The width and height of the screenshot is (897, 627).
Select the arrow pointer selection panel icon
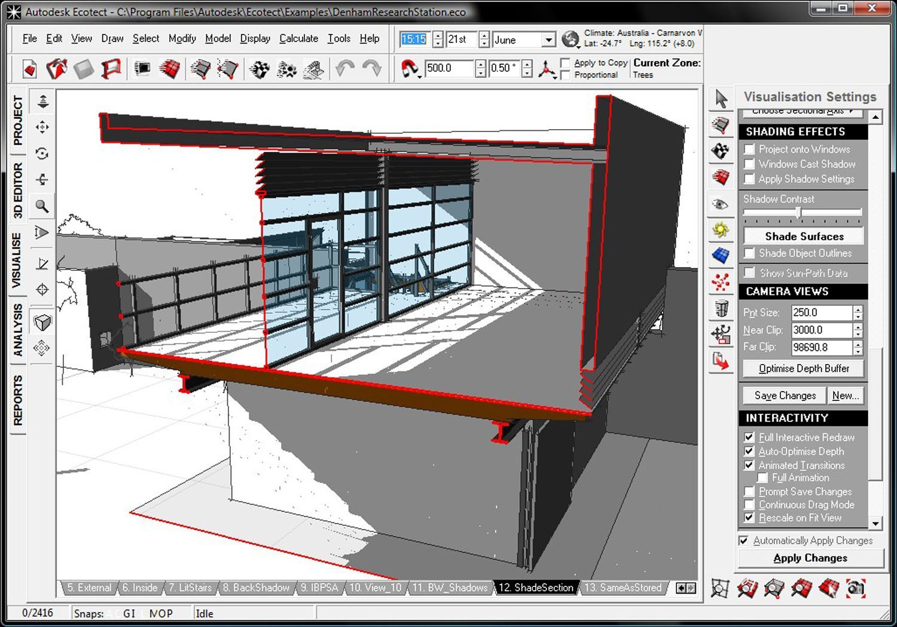(721, 99)
